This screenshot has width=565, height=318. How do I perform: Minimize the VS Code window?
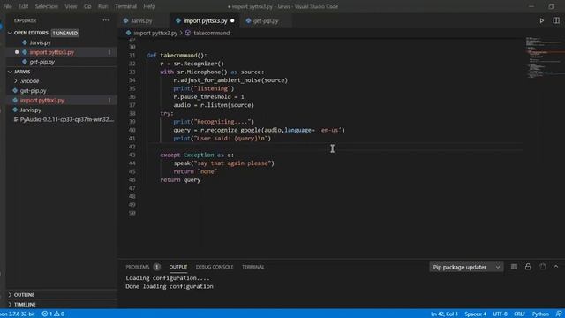click(531, 6)
